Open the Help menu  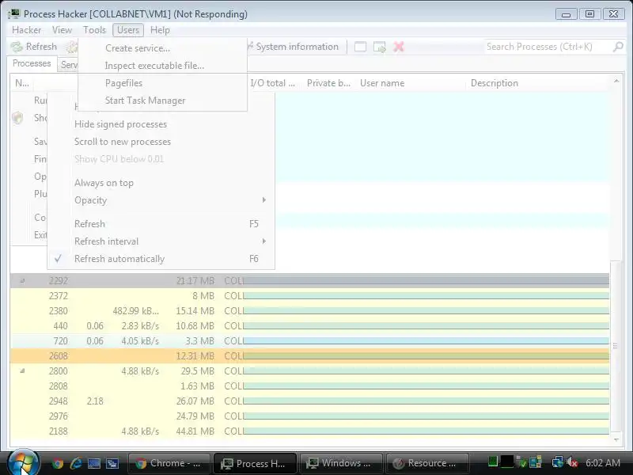pos(161,30)
